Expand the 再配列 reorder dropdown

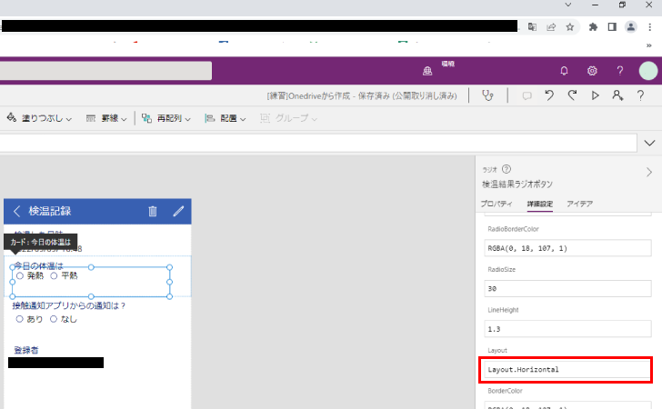pos(165,118)
